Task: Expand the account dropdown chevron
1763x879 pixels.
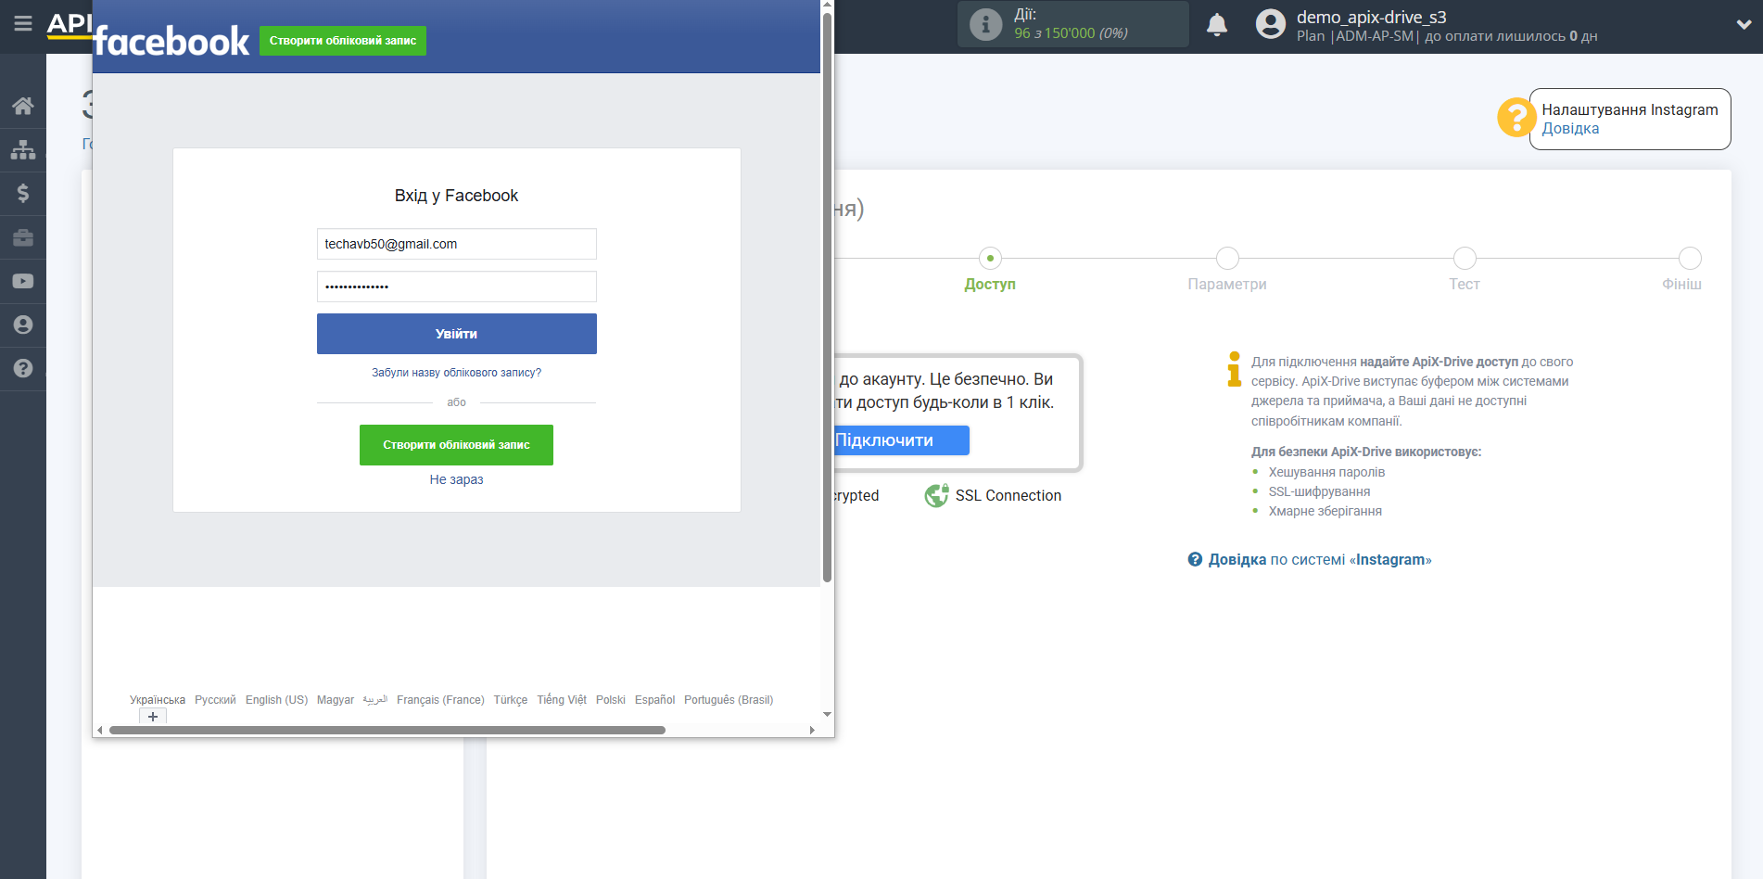Action: click(1744, 25)
